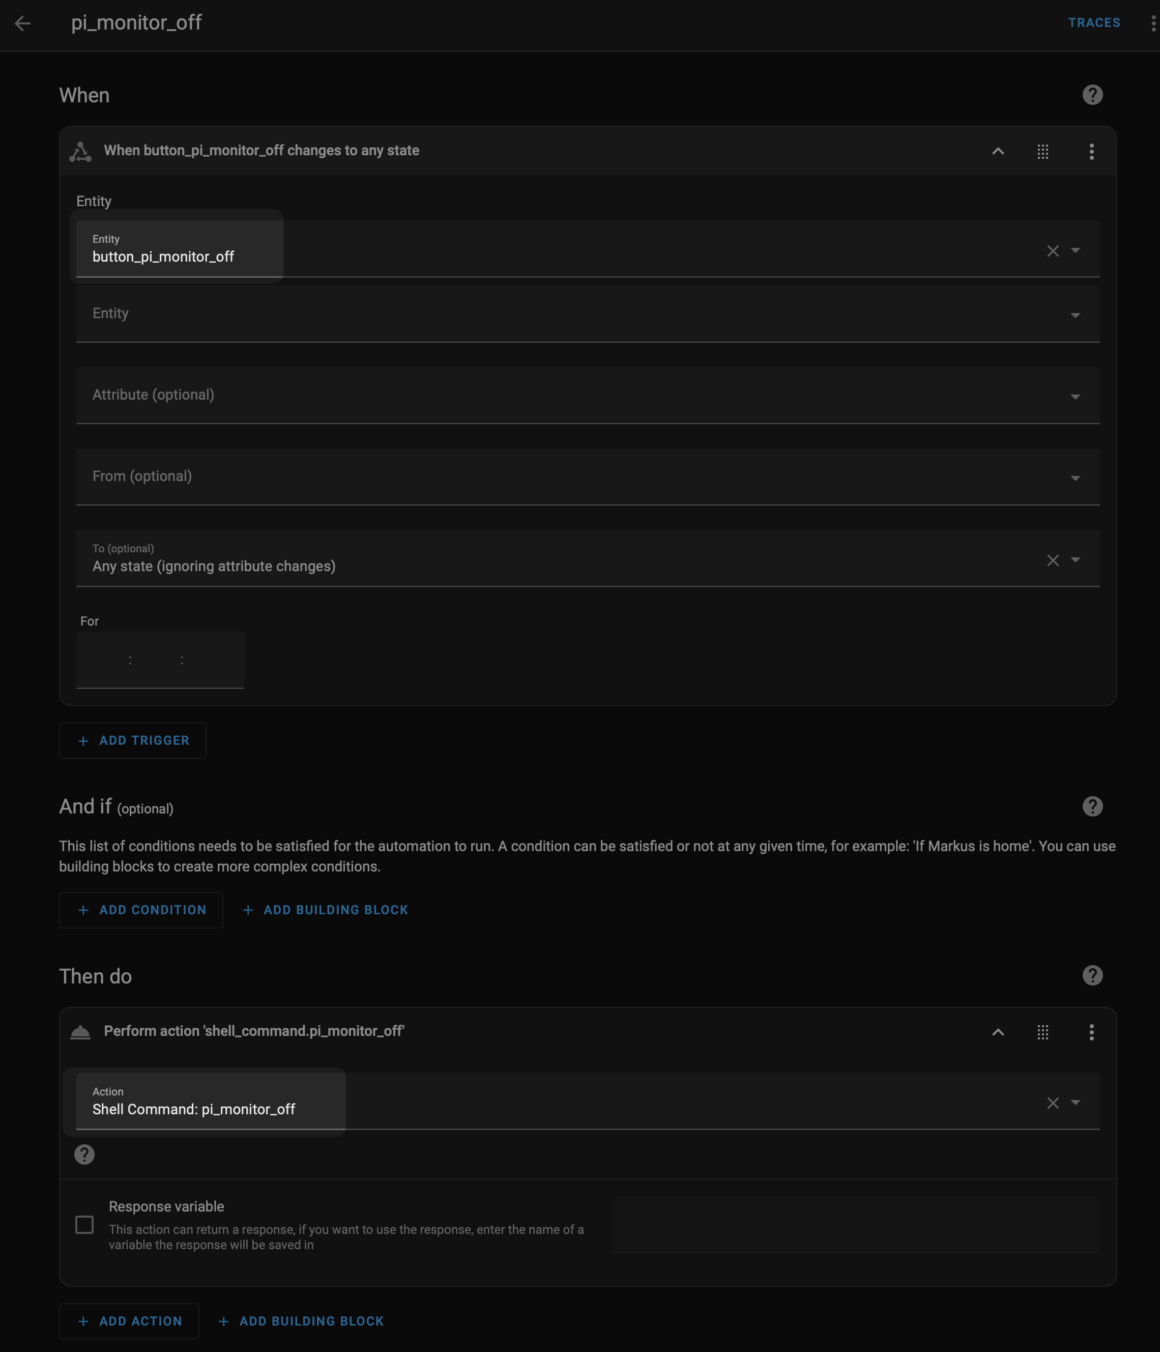Go back using the arrow icon

click(23, 23)
